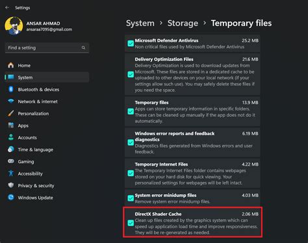Uncheck DirectX Shader Cache checkbox
The width and height of the screenshot is (308, 243).
click(131, 223)
